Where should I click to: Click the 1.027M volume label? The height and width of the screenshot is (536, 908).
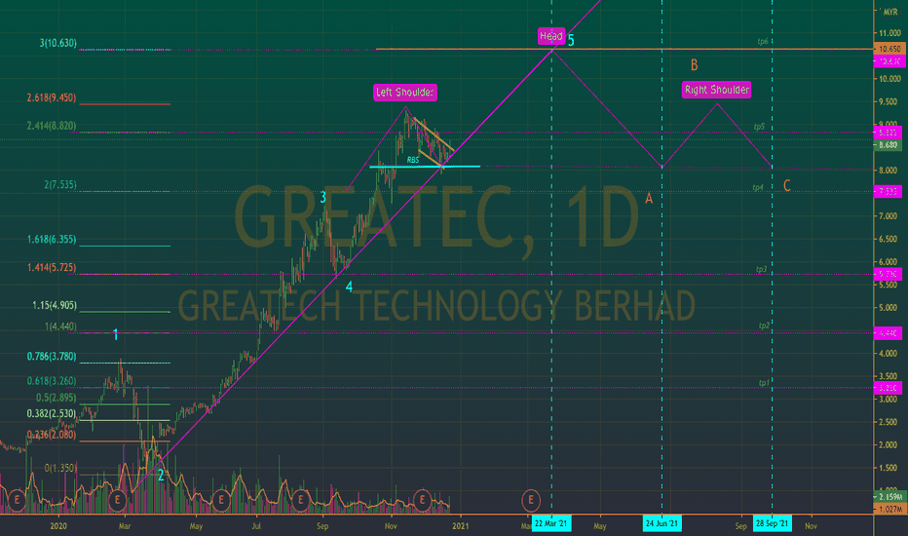tap(890, 509)
